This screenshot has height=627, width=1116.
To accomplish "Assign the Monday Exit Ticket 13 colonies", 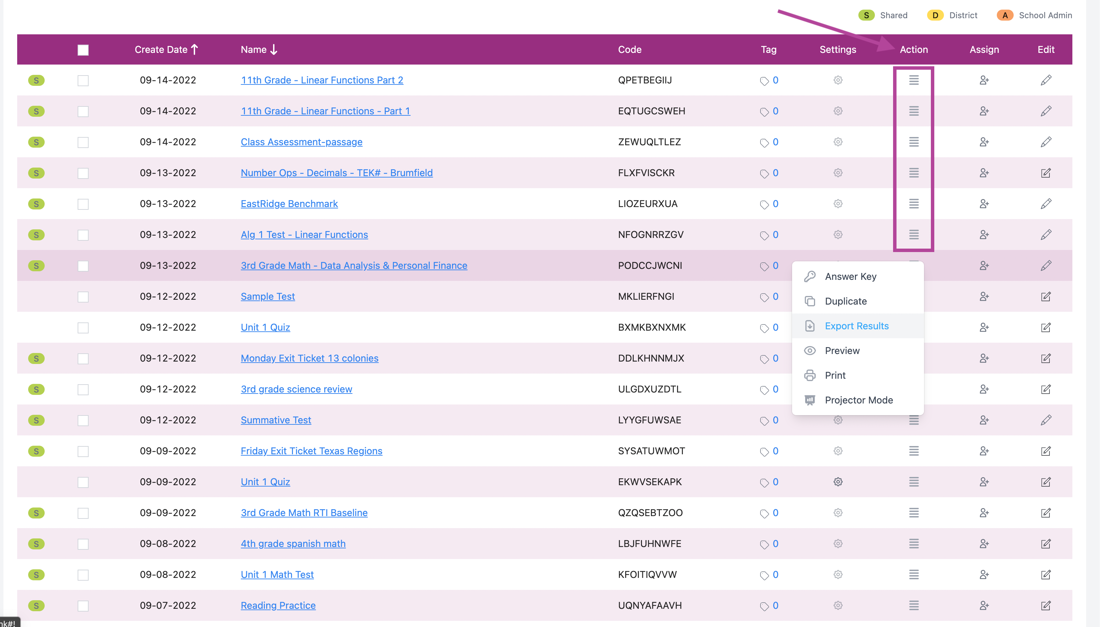I will pyautogui.click(x=984, y=358).
